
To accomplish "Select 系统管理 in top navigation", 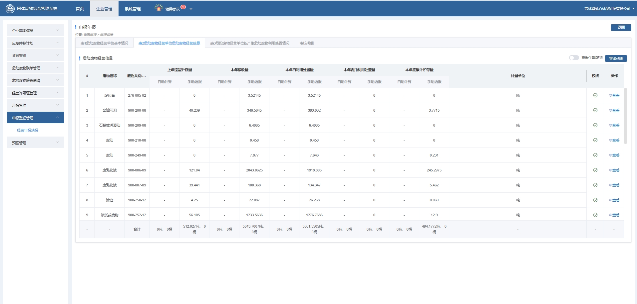I will click(x=133, y=9).
